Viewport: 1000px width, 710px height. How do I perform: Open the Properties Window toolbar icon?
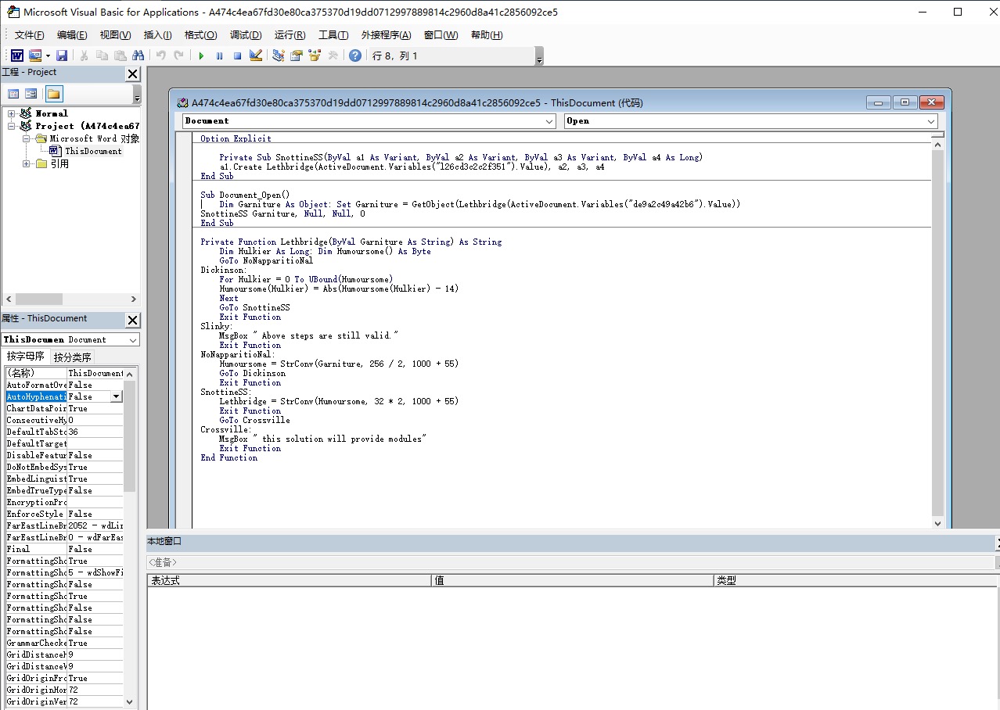[x=297, y=56]
